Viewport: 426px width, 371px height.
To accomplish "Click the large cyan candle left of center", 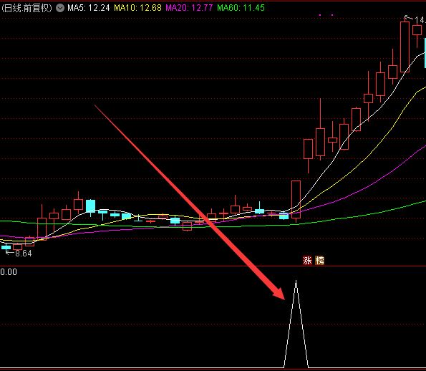I will (90, 206).
